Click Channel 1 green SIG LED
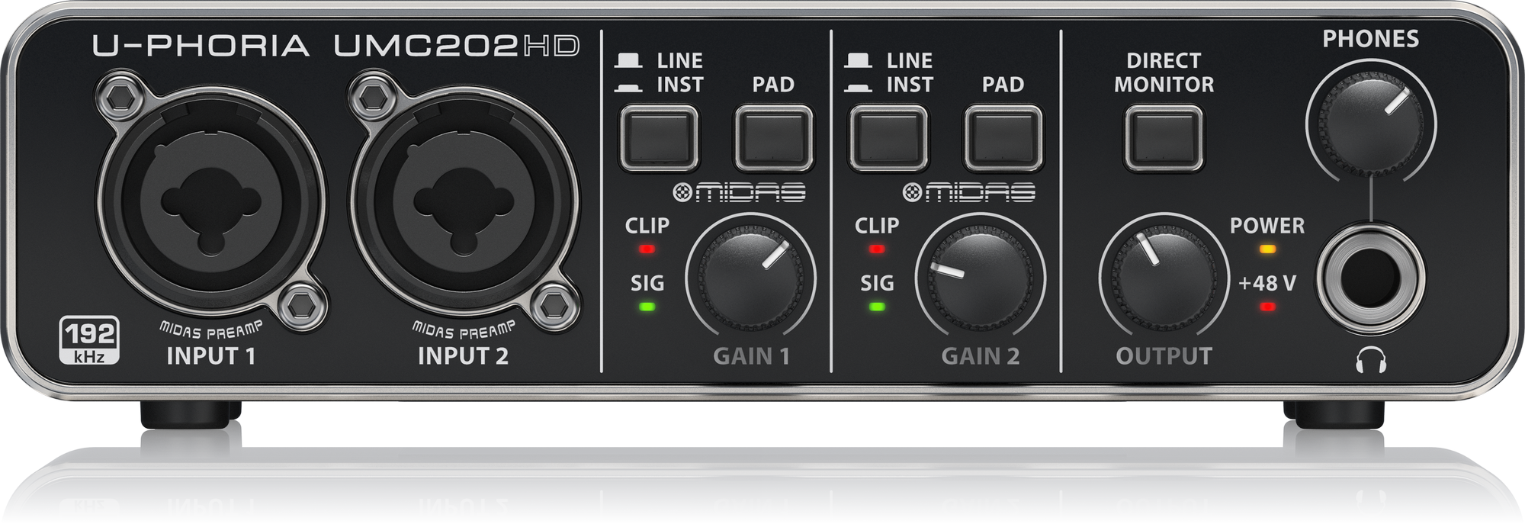This screenshot has width=1525, height=524. 647,307
